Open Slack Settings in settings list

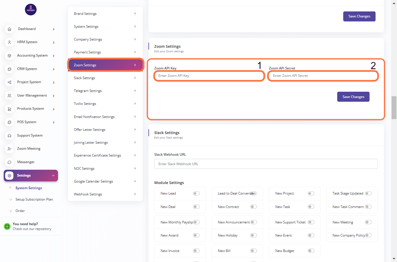tap(105, 78)
